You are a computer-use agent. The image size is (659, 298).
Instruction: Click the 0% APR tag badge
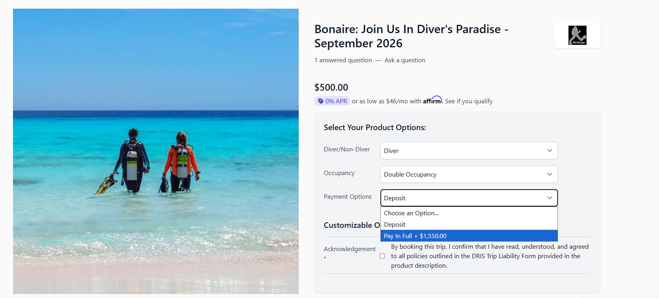[332, 101]
